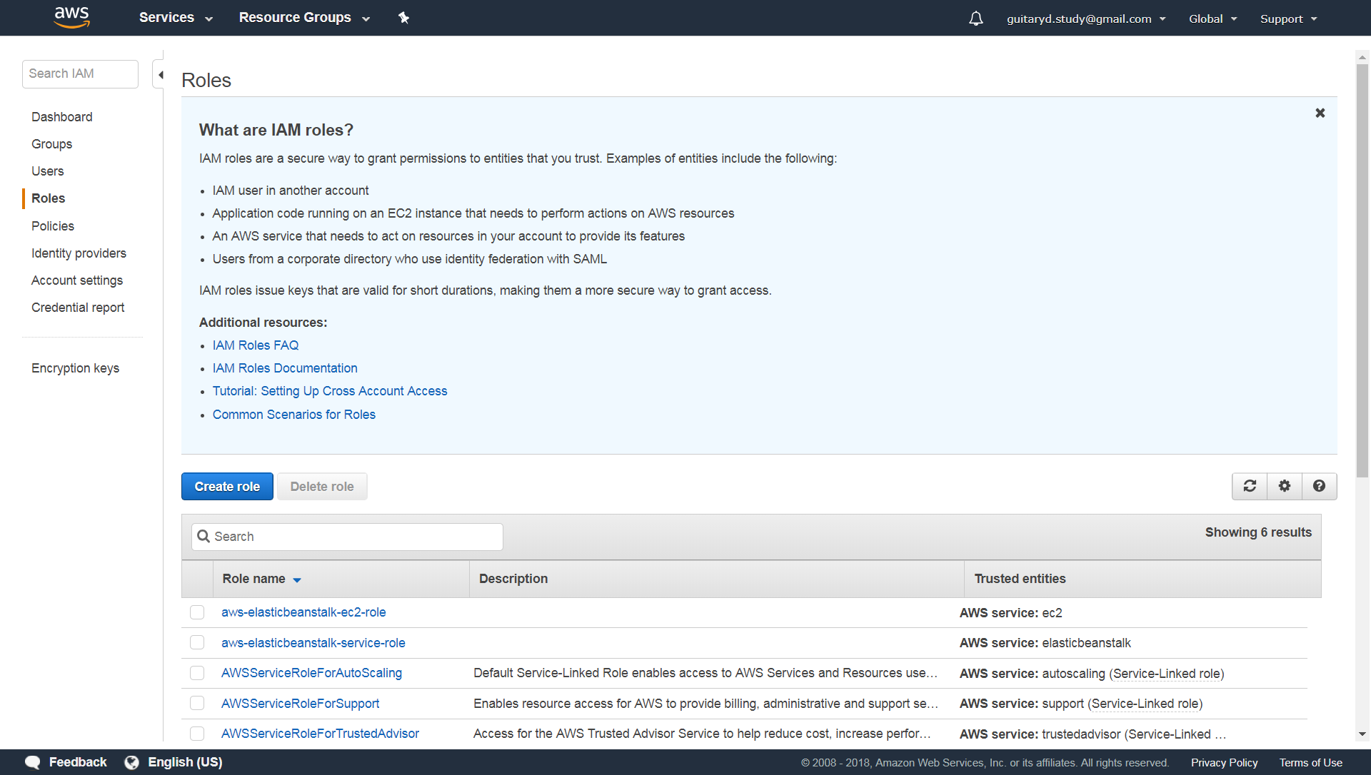Click the Delete role button

coord(322,487)
